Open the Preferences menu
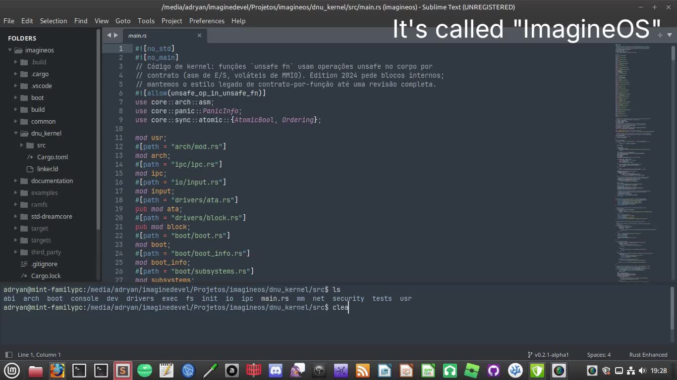The image size is (677, 380). pos(207,21)
